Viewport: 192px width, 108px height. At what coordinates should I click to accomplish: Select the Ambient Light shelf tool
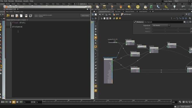(x=174, y=7)
